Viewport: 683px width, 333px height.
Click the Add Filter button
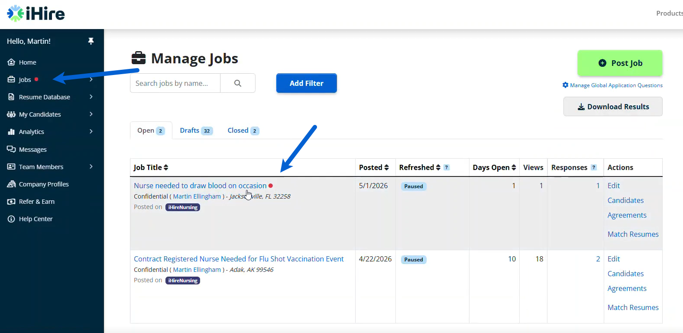(307, 83)
